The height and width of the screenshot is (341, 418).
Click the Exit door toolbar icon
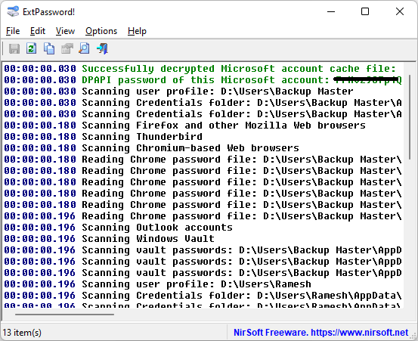click(102, 49)
